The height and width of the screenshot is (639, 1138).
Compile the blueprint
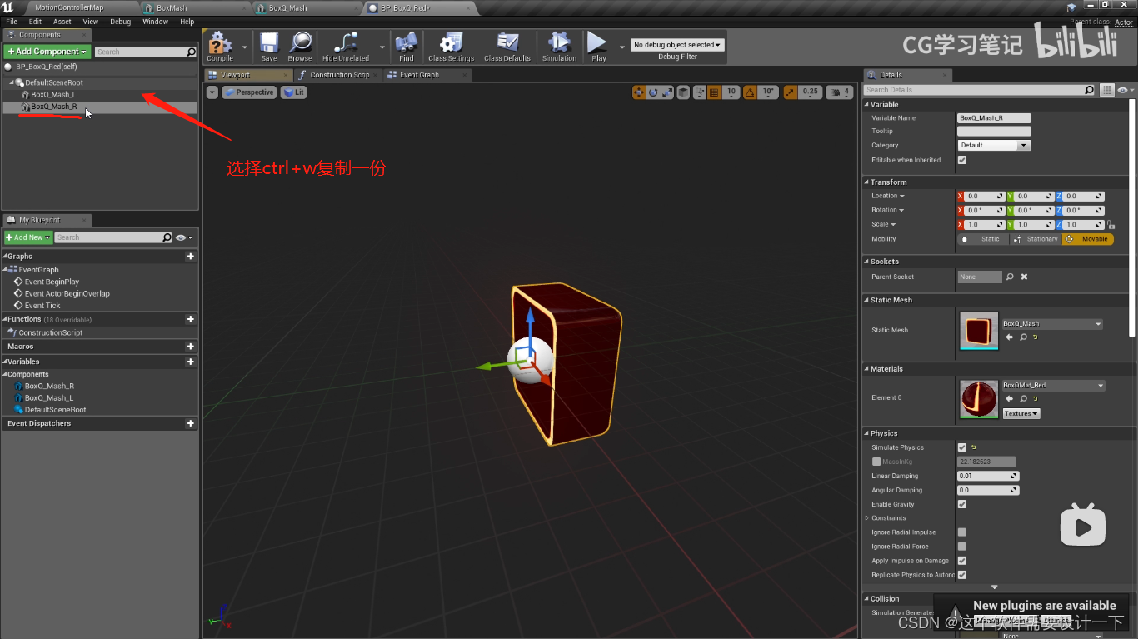tap(220, 47)
